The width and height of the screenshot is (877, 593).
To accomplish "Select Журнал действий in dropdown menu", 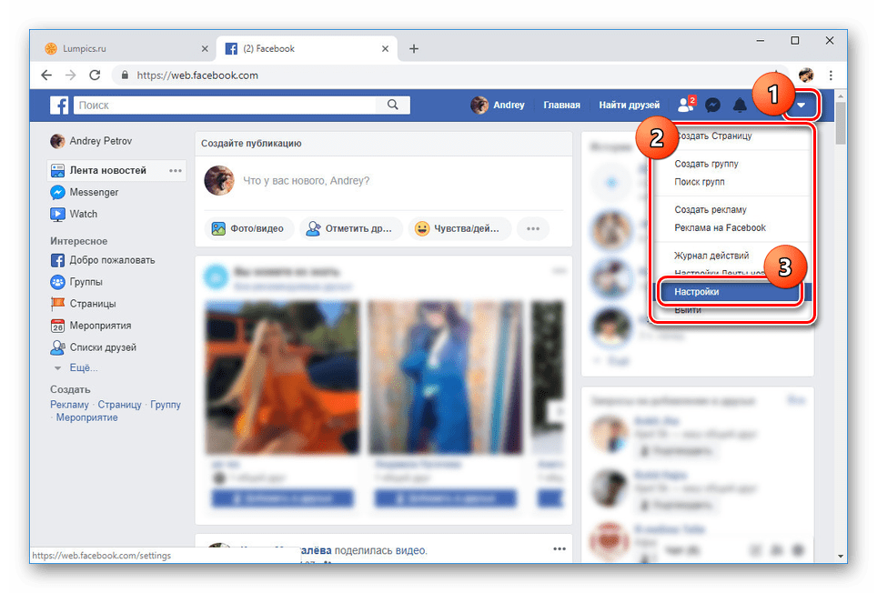I will [711, 256].
